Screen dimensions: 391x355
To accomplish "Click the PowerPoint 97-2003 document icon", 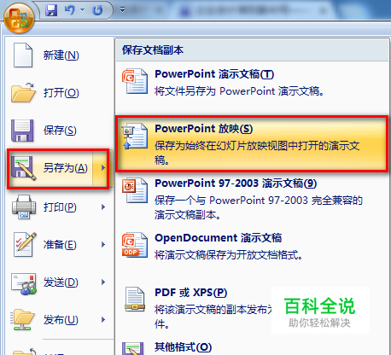I will [135, 190].
